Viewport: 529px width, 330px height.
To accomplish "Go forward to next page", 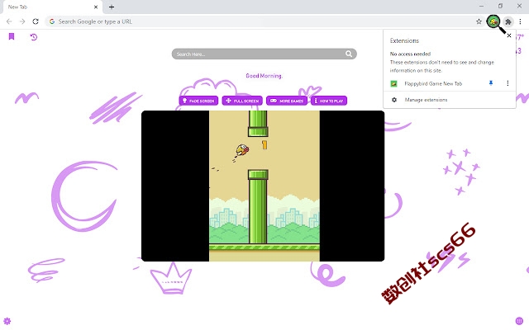I will pos(22,21).
